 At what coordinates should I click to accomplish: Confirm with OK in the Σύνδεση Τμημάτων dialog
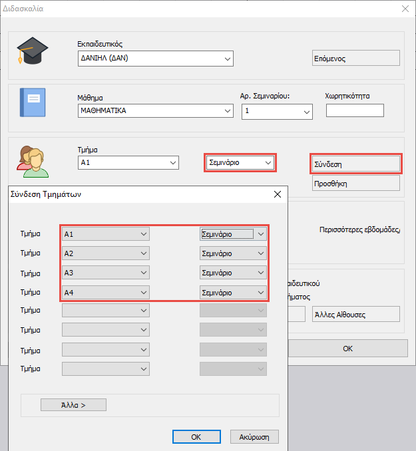(x=196, y=436)
